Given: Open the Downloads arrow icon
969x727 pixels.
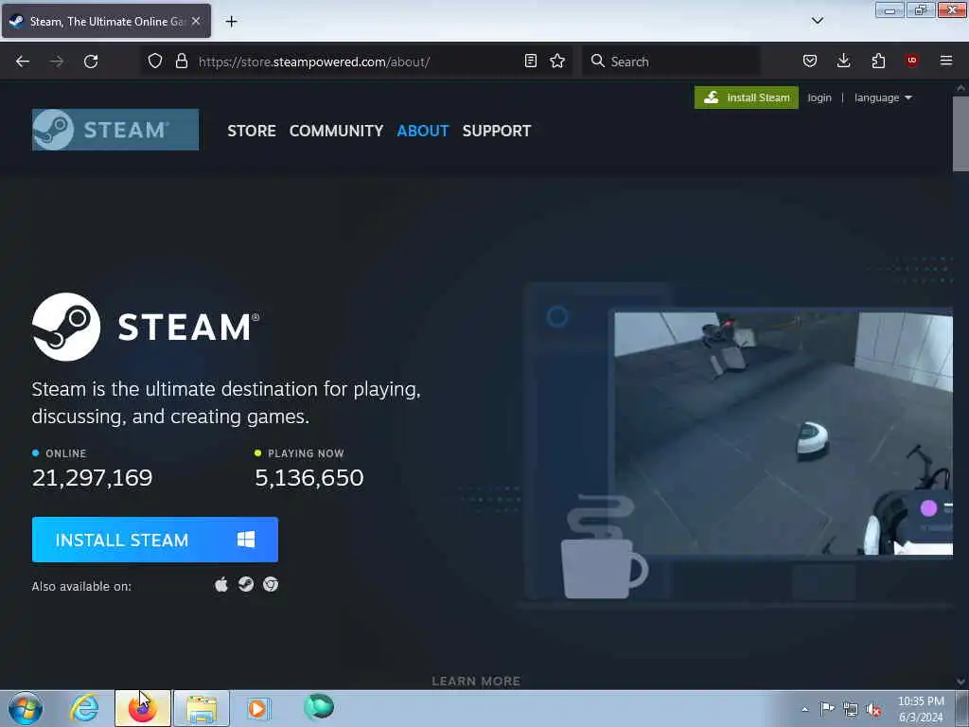Looking at the screenshot, I should 843,61.
